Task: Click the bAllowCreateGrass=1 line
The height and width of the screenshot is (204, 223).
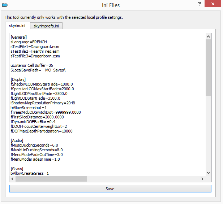Action: tap(30, 173)
